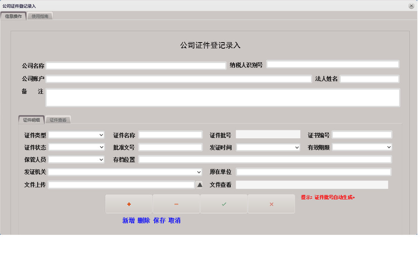Click the green checkmark save icon

pyautogui.click(x=223, y=204)
